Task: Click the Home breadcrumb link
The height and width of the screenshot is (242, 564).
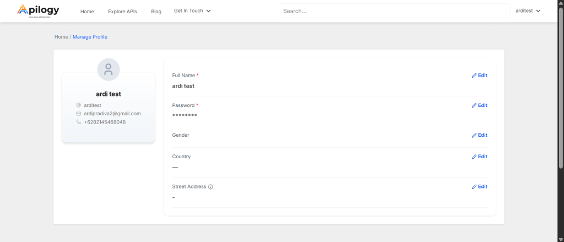Action: (61, 37)
